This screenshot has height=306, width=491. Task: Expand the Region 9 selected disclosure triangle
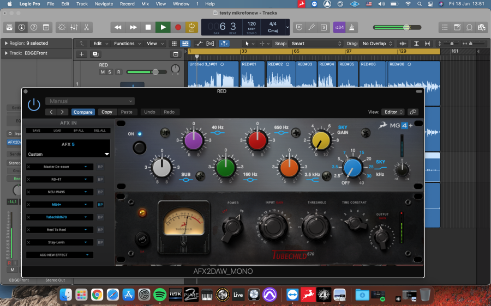click(x=6, y=44)
